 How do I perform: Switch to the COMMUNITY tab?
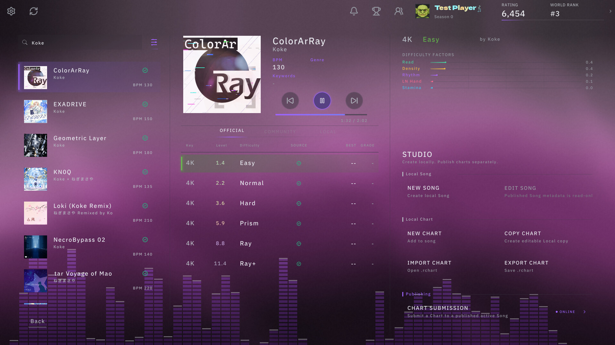(280, 132)
